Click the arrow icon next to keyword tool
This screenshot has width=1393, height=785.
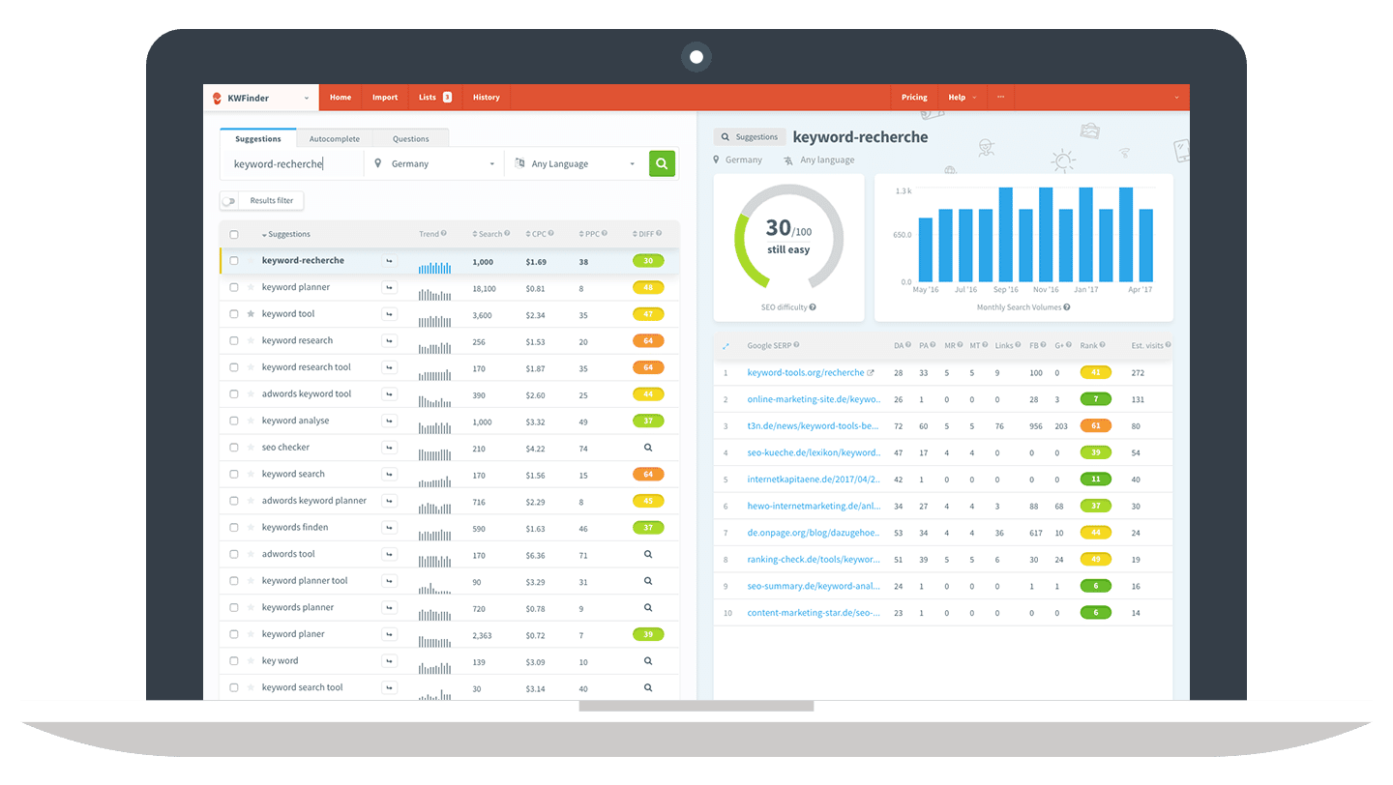(x=389, y=314)
